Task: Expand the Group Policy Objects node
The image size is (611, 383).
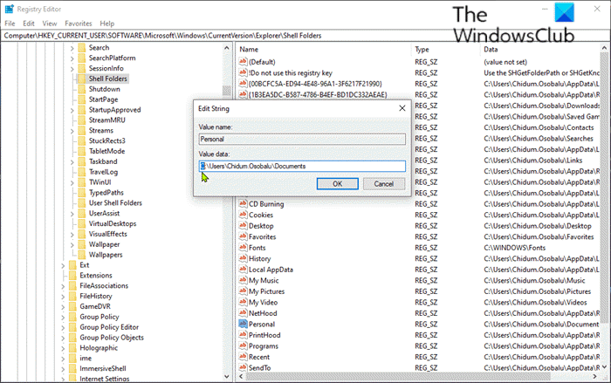Action: (63, 339)
